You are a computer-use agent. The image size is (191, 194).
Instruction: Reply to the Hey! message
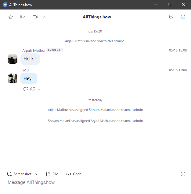[26, 89]
